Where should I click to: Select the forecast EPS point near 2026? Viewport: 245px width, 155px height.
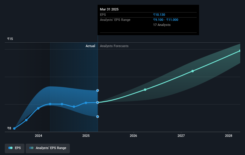145,90
